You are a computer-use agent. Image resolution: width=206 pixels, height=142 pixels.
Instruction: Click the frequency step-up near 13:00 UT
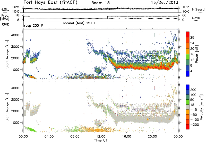107,17
